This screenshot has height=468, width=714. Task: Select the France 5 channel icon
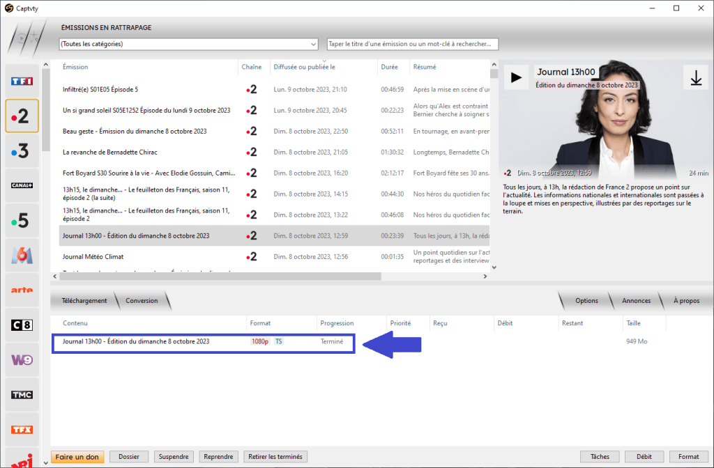pyautogui.click(x=22, y=221)
